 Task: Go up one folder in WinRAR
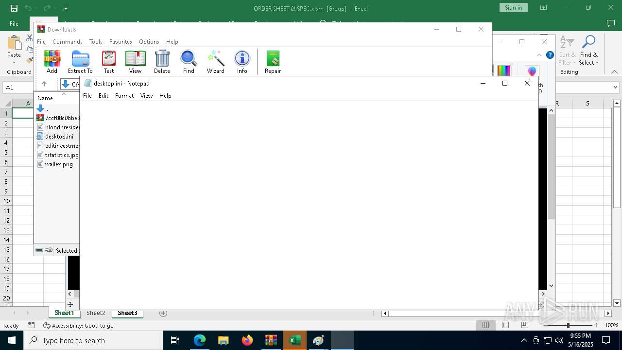(44, 84)
